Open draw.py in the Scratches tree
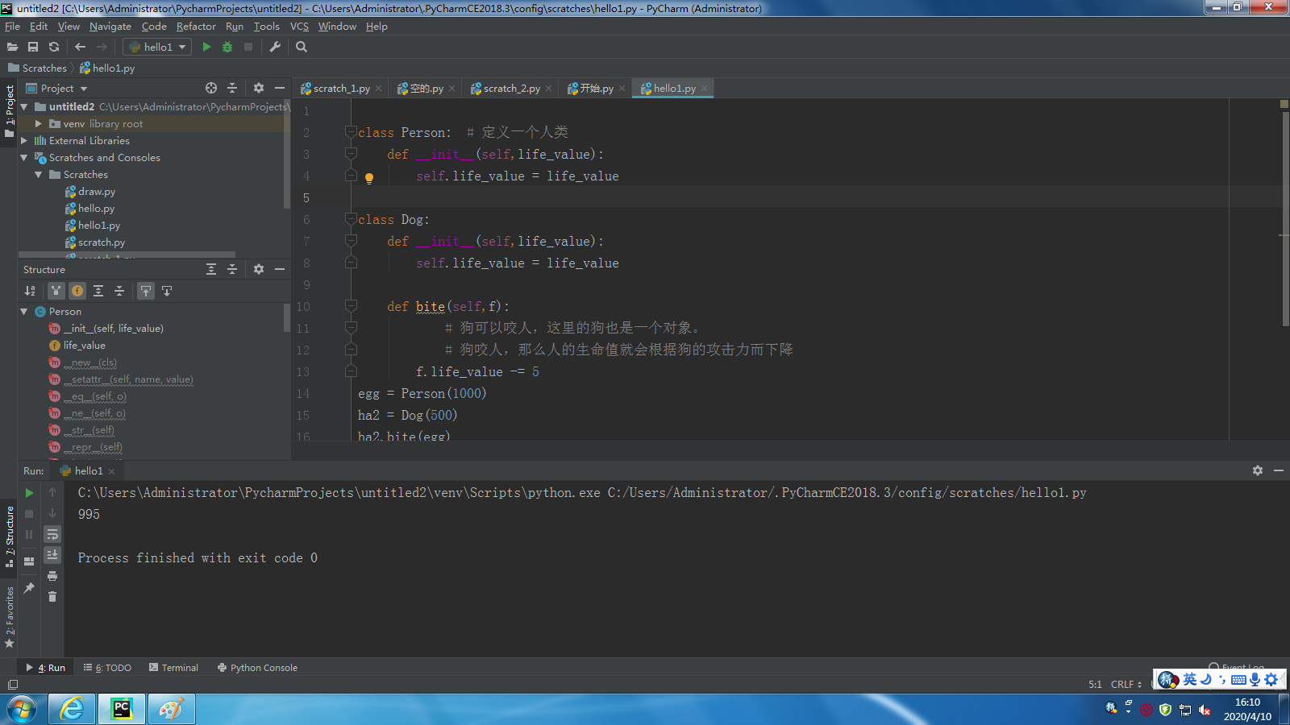This screenshot has width=1290, height=725. point(97,191)
